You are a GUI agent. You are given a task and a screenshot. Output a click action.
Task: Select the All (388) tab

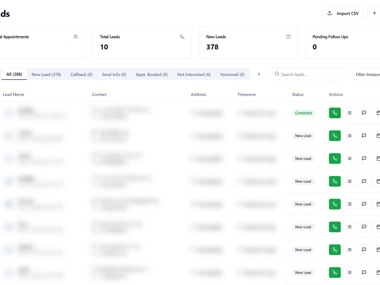point(14,74)
